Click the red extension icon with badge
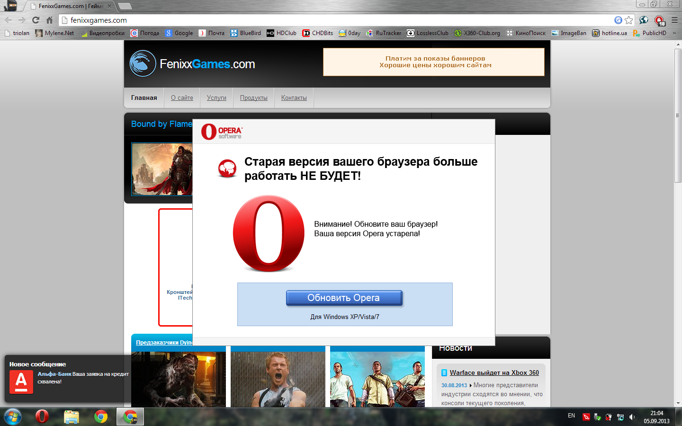 tap(659, 20)
